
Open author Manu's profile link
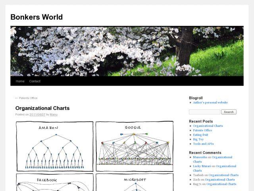pyautogui.click(x=54, y=115)
